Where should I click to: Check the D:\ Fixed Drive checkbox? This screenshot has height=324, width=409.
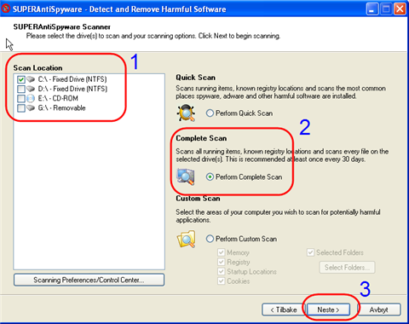pos(21,89)
